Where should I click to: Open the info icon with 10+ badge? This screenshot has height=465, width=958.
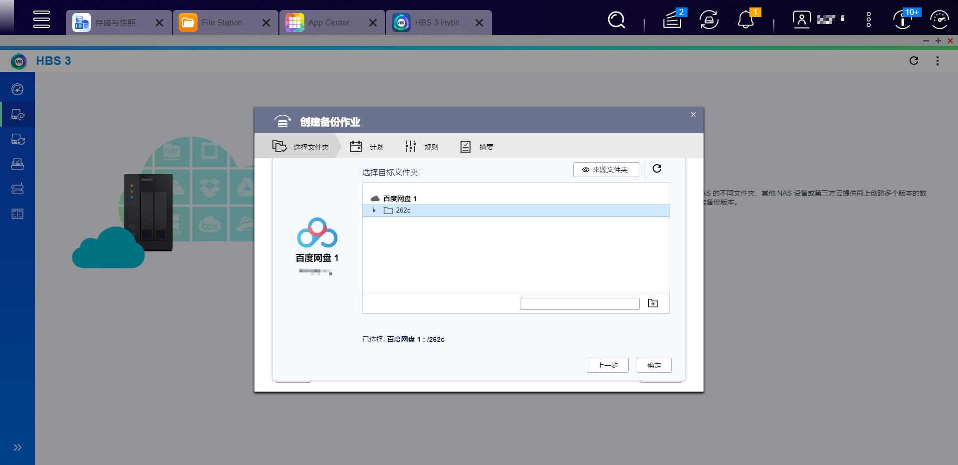click(903, 19)
